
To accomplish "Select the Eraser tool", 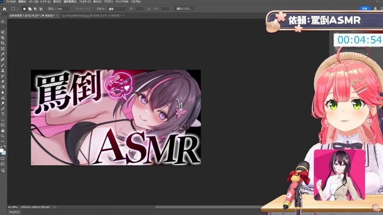I will pyautogui.click(x=3, y=82).
